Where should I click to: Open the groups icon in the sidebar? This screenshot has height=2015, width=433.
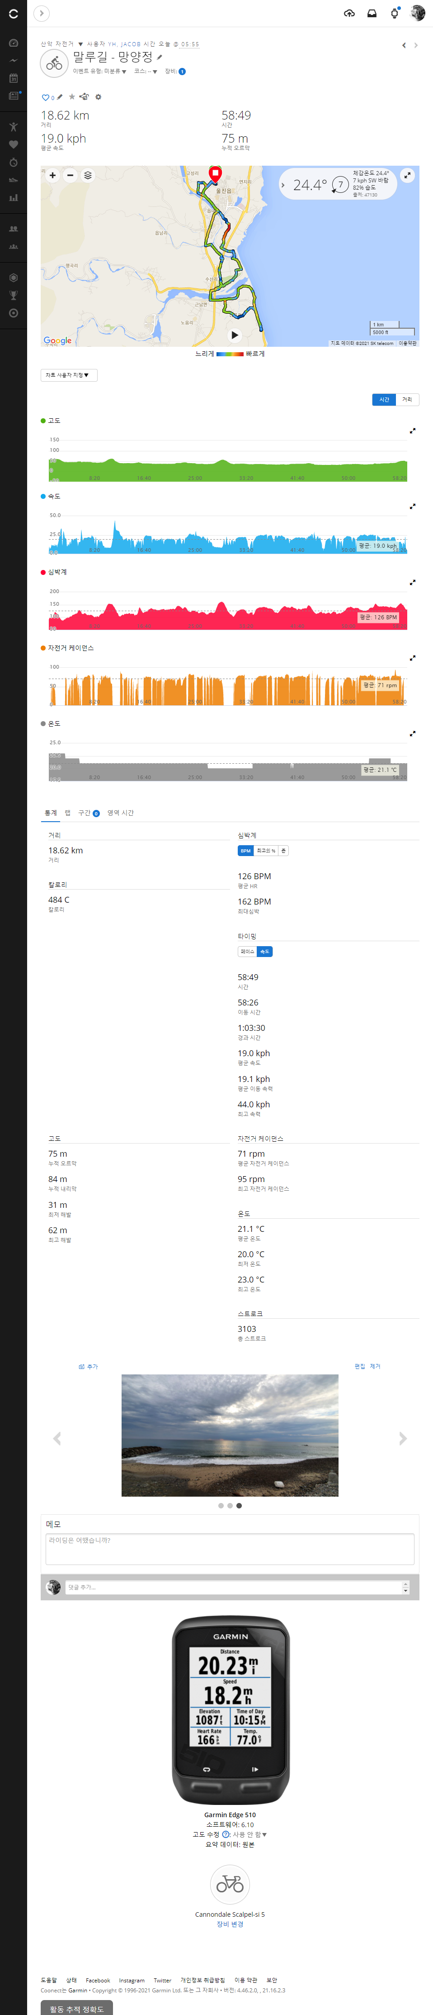pyautogui.click(x=13, y=246)
